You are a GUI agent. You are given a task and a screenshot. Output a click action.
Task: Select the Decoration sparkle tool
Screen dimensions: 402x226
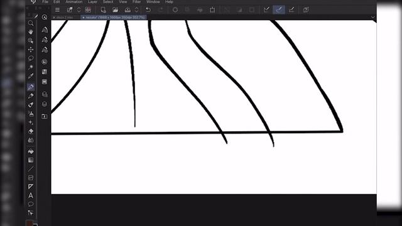coord(31,122)
